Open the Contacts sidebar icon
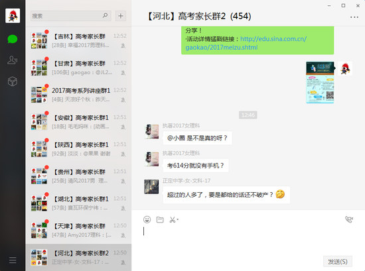 (x=13, y=60)
